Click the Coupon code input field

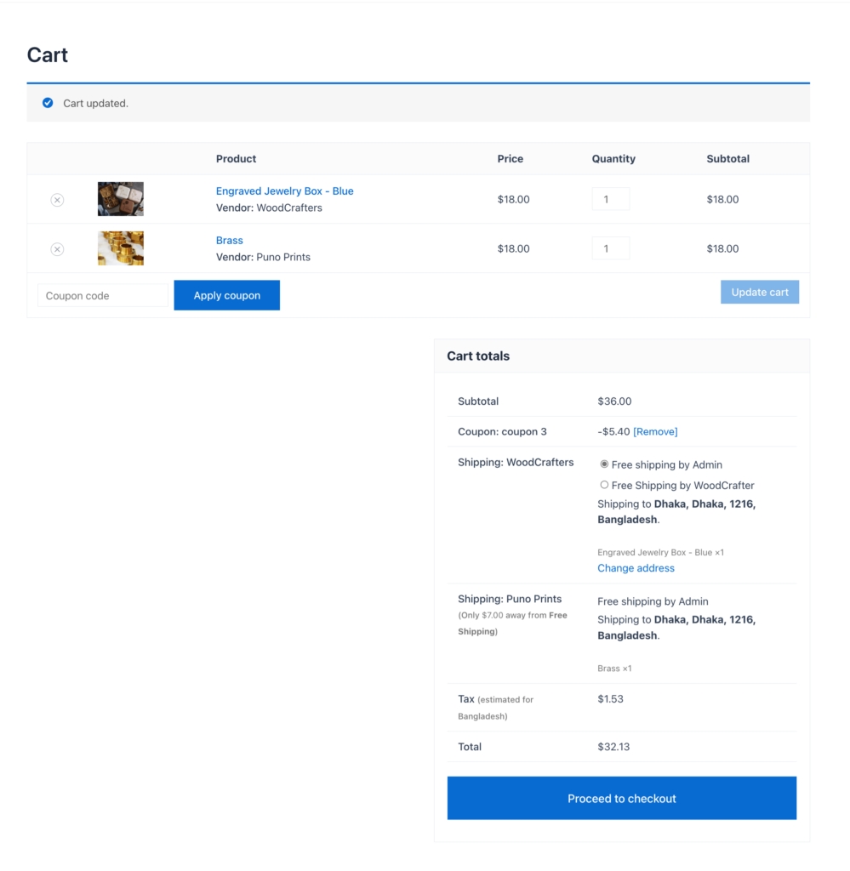[102, 295]
